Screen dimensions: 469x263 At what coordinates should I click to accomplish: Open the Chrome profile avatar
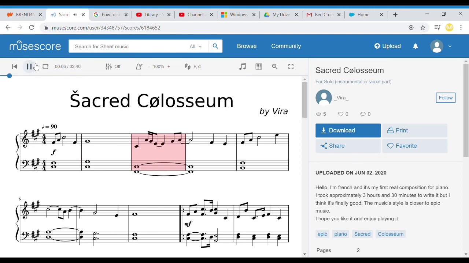(x=449, y=27)
